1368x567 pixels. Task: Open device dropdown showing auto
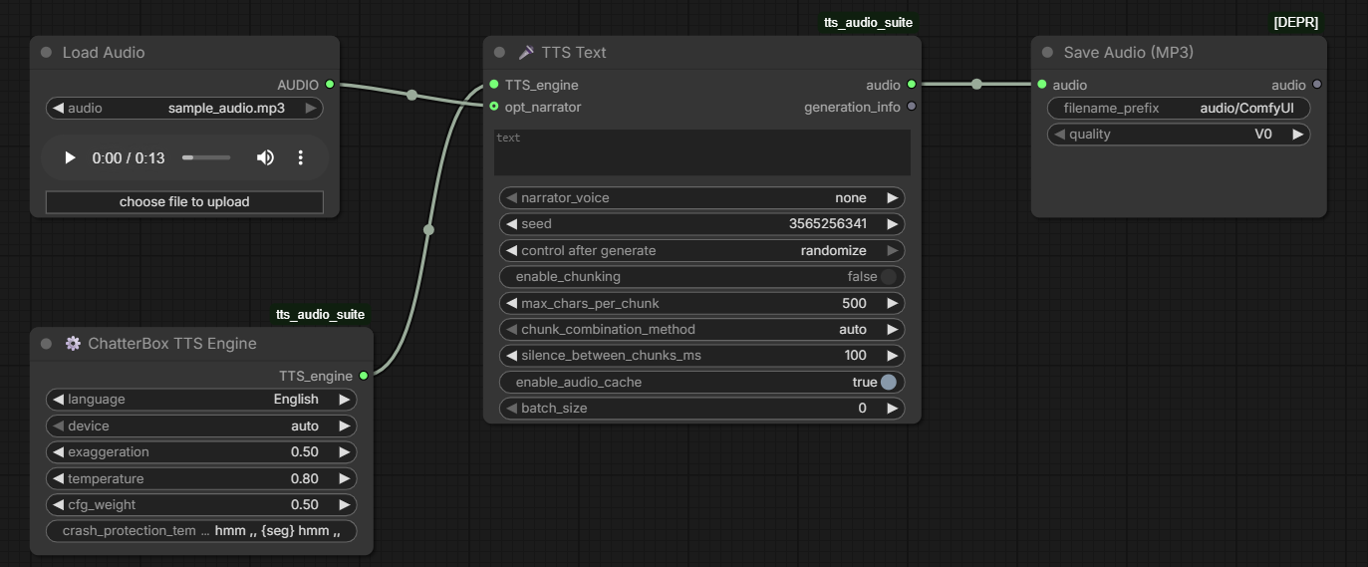click(201, 426)
